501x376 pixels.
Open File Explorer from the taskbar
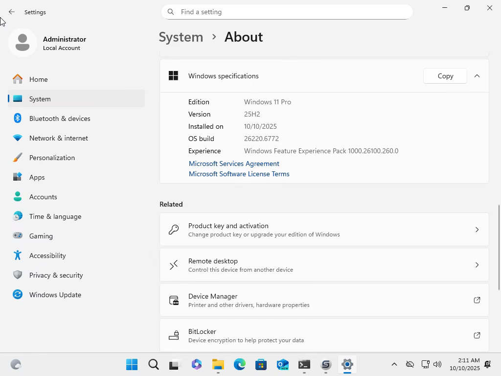218,365
